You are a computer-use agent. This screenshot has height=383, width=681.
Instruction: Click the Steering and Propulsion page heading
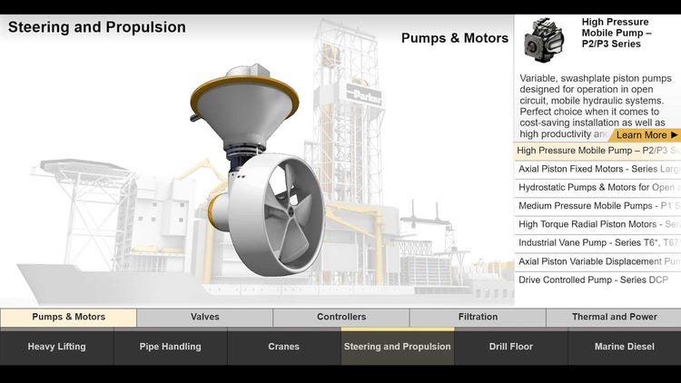coord(97,27)
